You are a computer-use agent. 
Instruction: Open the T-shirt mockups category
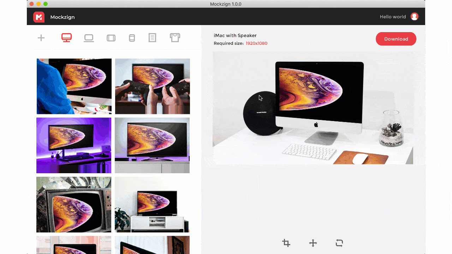[175, 38]
